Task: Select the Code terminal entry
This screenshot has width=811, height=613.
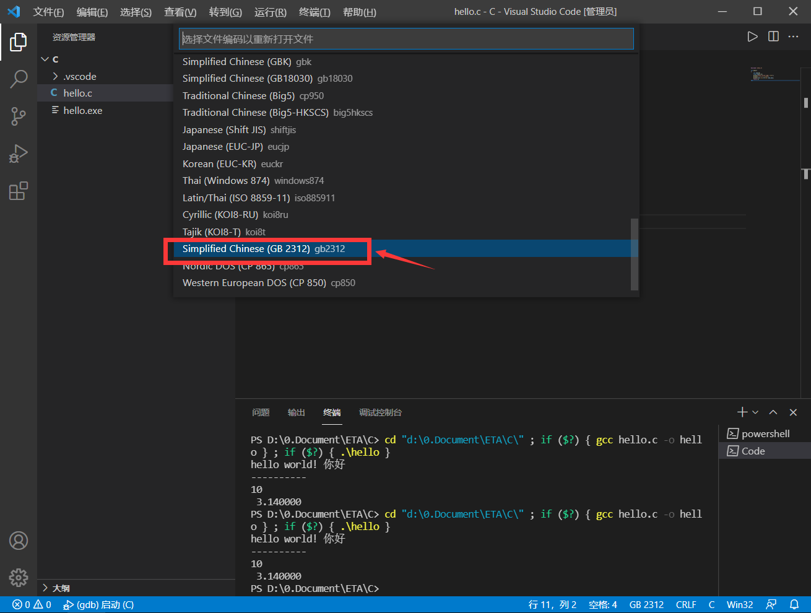Action: tap(765, 451)
